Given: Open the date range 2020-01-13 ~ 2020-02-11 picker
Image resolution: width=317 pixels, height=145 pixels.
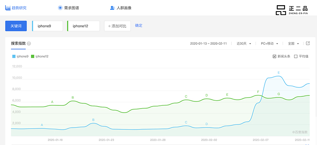Looking at the screenshot, I should point(208,44).
